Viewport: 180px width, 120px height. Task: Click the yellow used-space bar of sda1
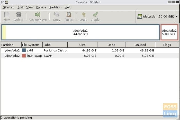tap(4, 32)
